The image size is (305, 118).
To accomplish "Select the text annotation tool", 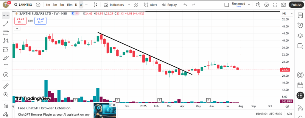I will (6, 66).
